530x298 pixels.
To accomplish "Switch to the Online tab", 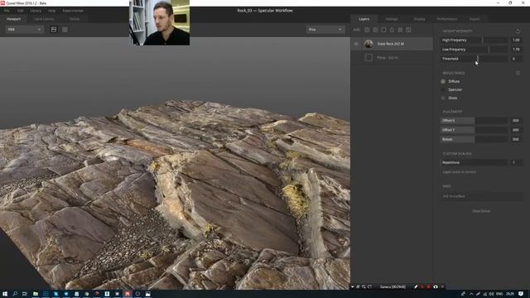I will point(75,19).
